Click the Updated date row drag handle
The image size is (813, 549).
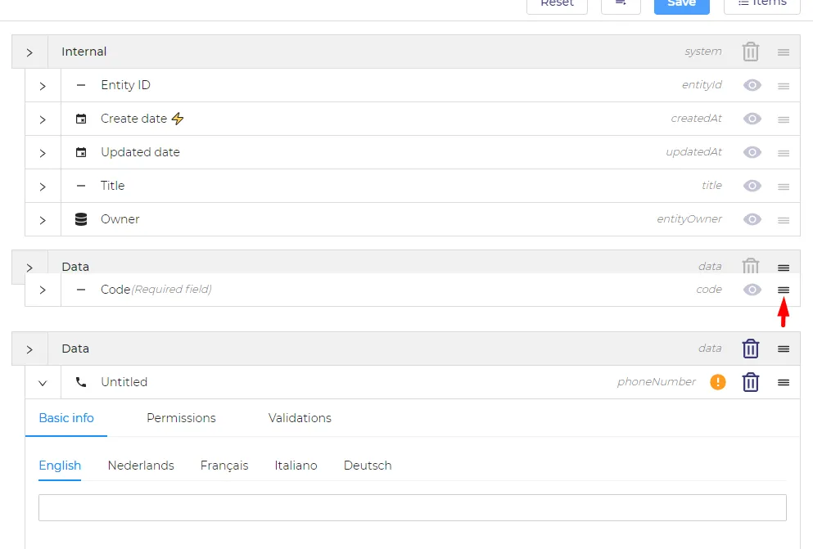(784, 153)
